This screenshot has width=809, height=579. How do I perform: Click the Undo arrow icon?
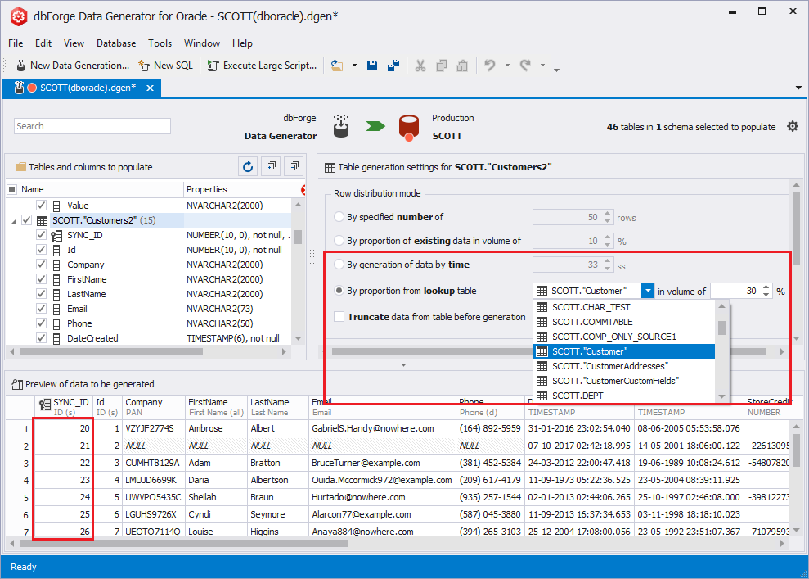tap(490, 66)
